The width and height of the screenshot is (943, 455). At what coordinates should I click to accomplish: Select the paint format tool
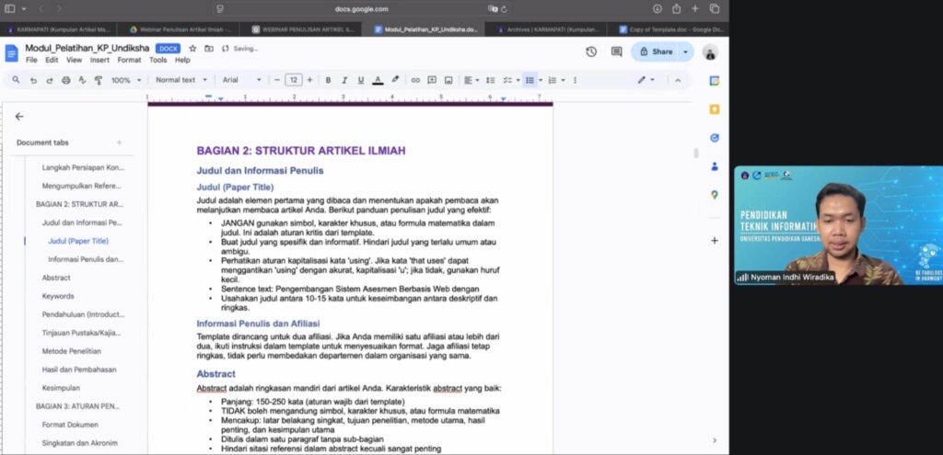(99, 80)
